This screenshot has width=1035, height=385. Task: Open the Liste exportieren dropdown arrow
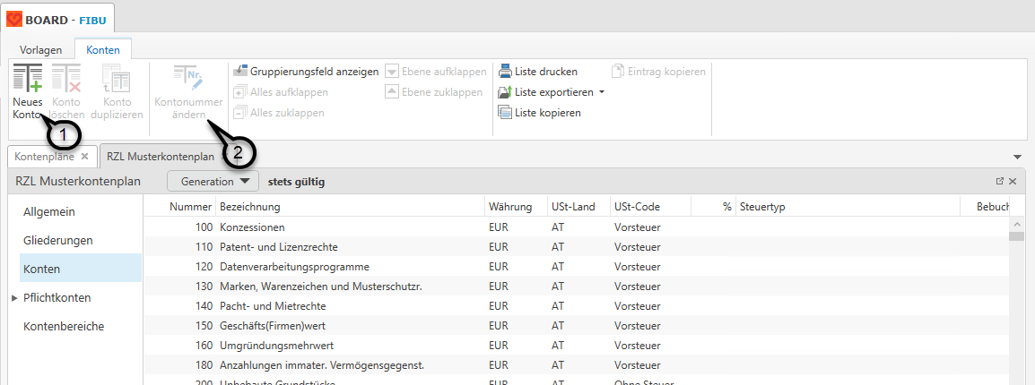602,92
